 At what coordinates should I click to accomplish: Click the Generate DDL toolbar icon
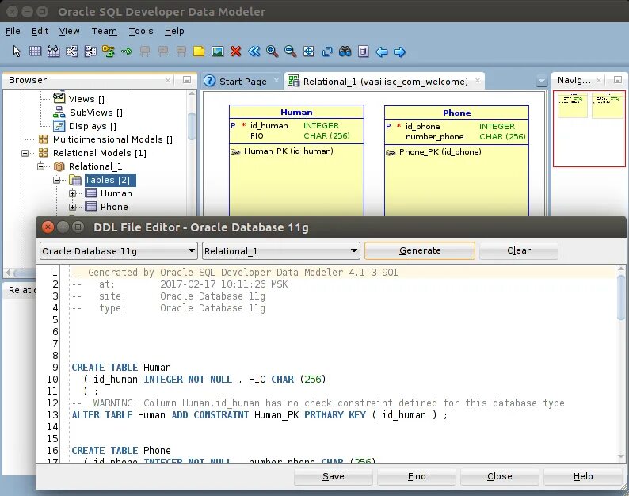(x=364, y=52)
